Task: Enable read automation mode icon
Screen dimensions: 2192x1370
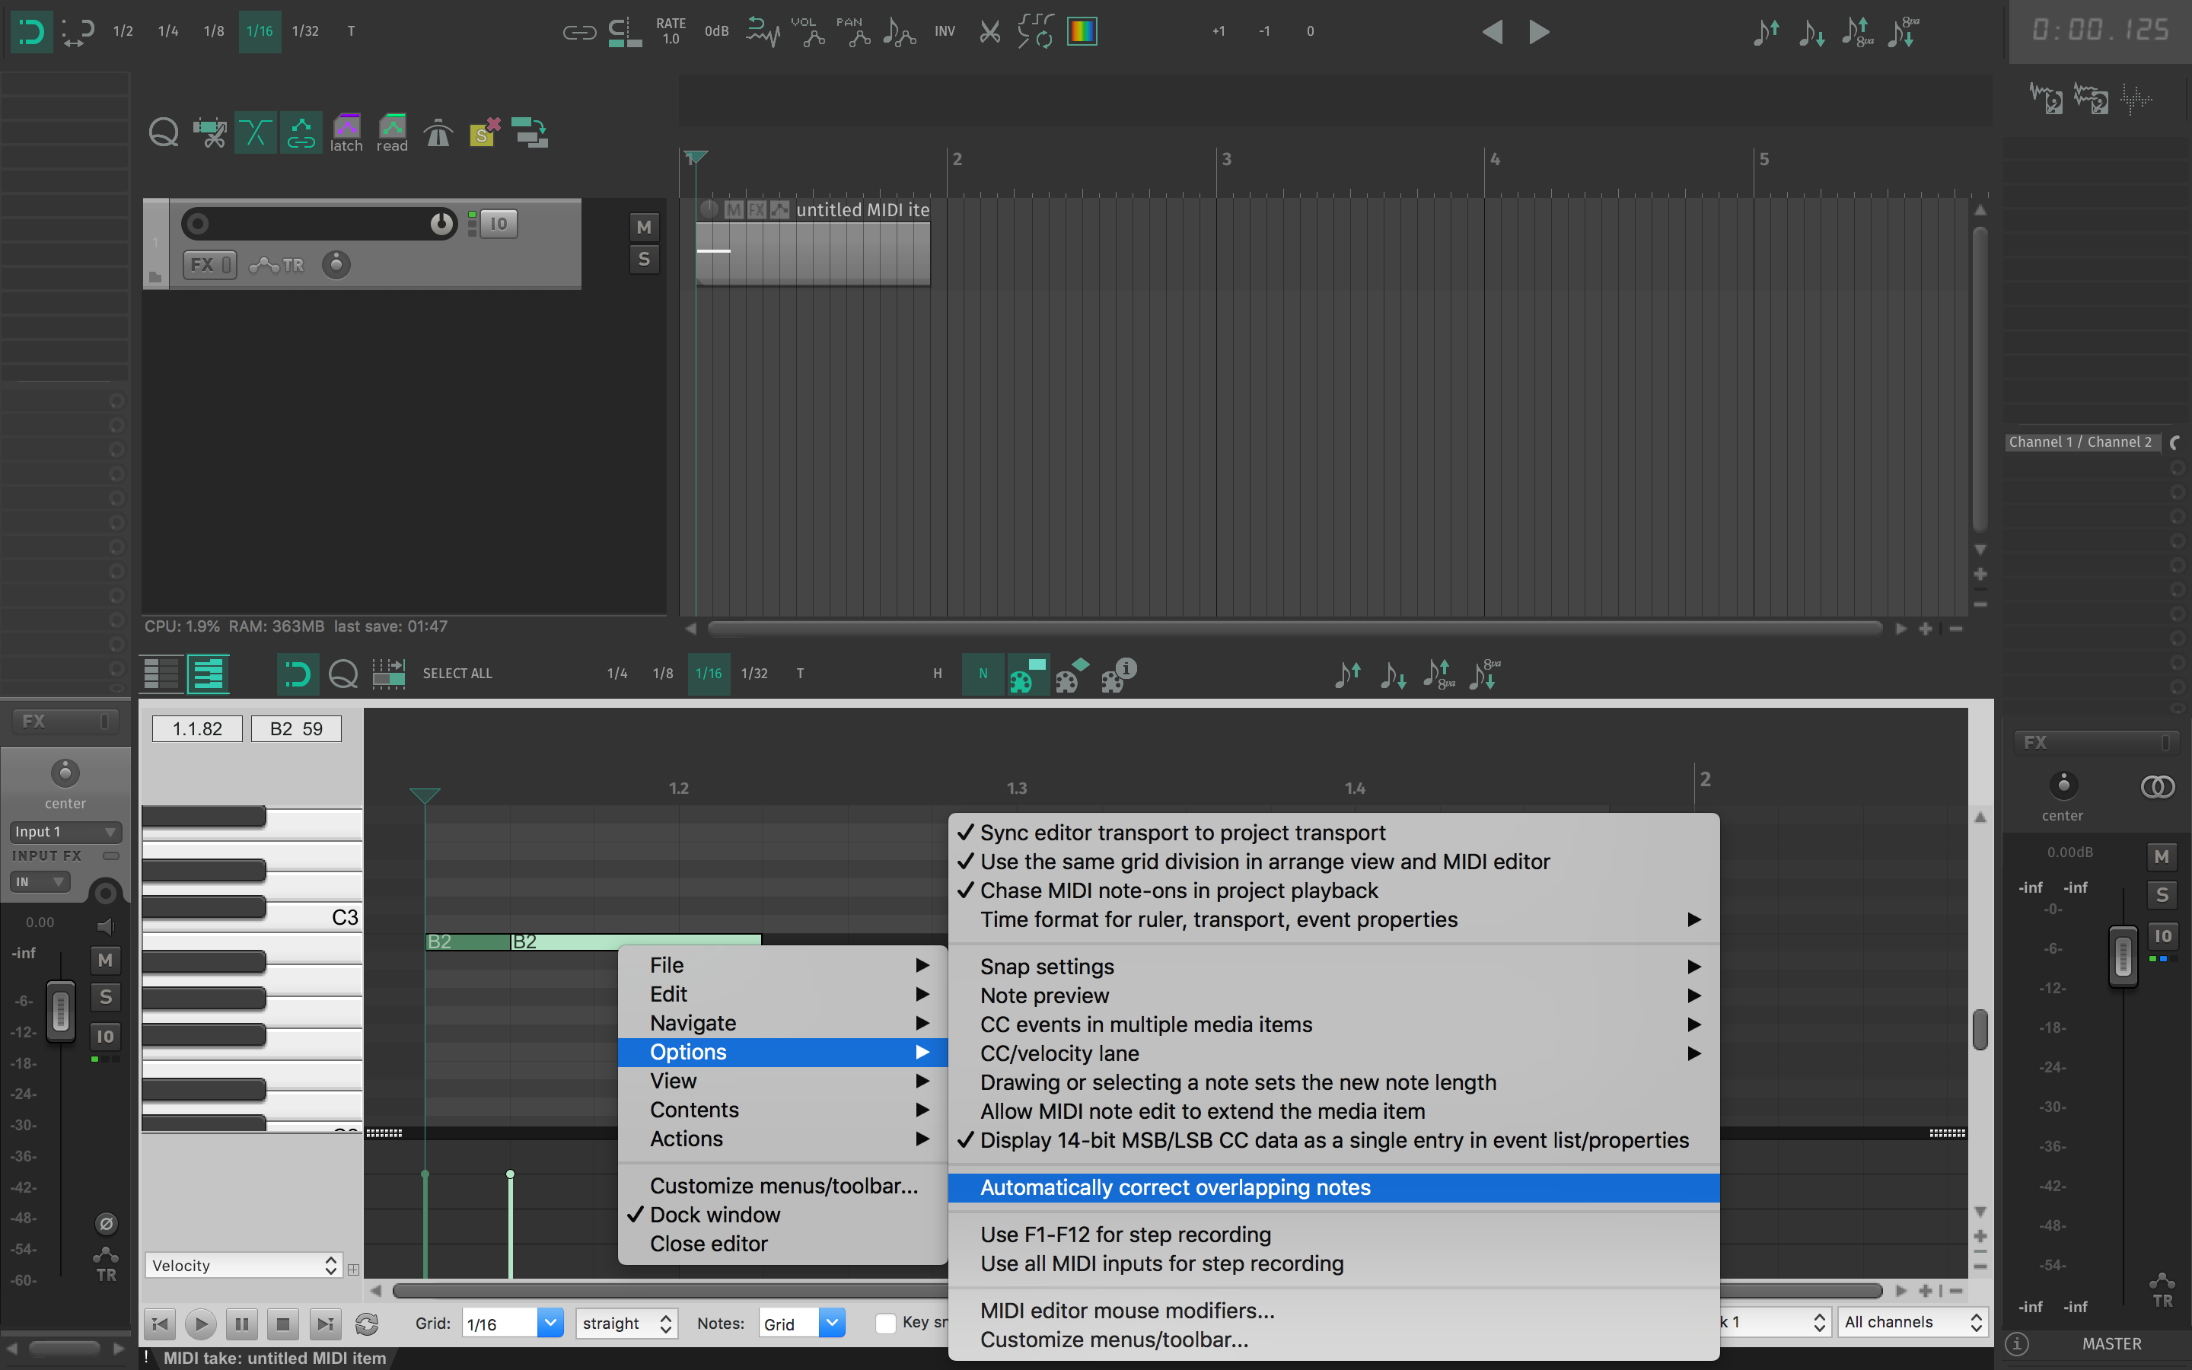Action: [392, 133]
